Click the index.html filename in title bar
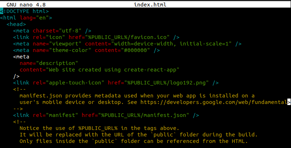Viewport: 291px width, 148px height. pyautogui.click(x=150, y=5)
